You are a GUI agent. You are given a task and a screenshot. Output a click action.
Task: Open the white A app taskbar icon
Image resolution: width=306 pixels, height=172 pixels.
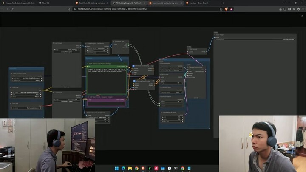pyautogui.click(x=170, y=168)
